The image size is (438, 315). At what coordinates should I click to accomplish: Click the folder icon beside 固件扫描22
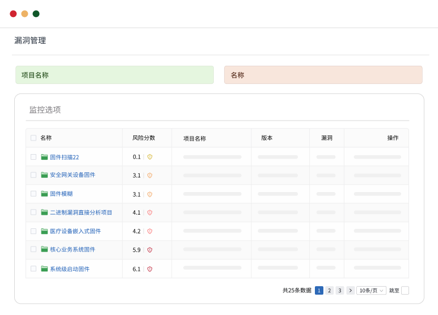tap(44, 157)
